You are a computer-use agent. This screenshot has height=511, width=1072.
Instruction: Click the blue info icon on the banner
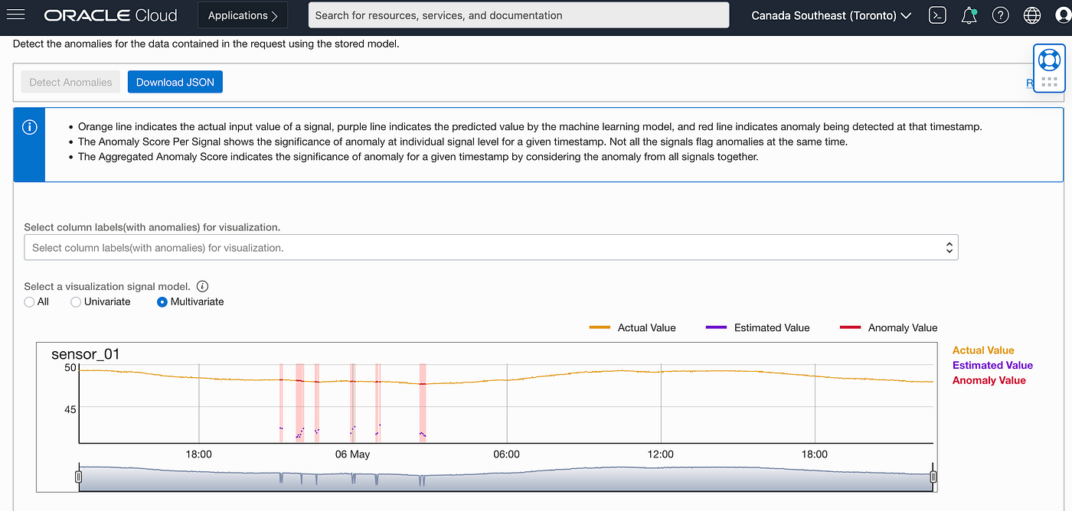[x=29, y=126]
